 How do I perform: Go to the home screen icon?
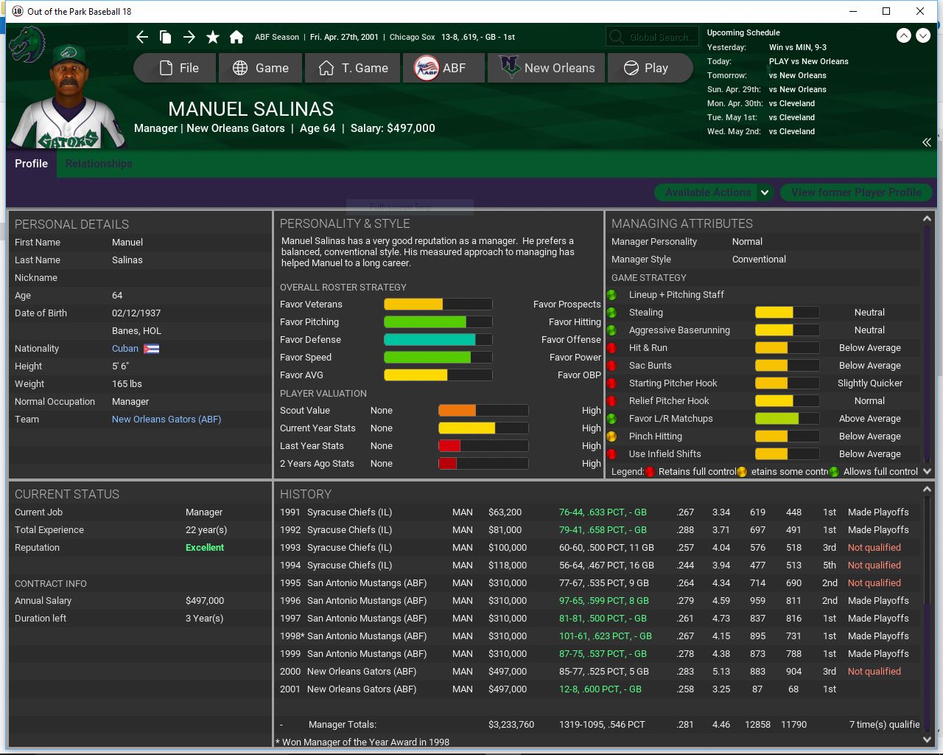pyautogui.click(x=236, y=37)
